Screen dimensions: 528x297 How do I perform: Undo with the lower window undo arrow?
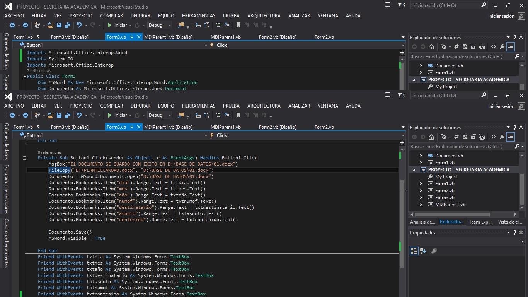tap(79, 115)
